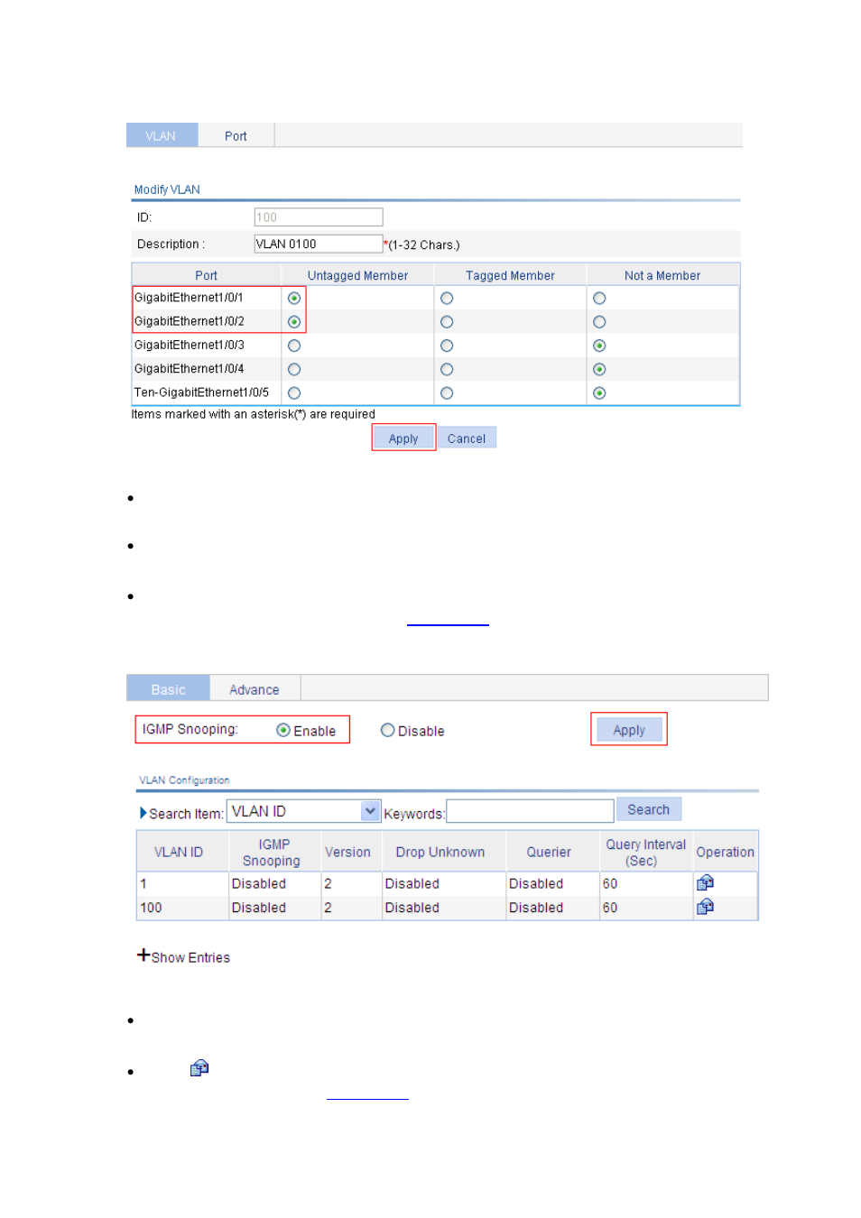This screenshot has width=861, height=1218.
Task: Set Ten-GigabitEthernet1/0/5 as Not a Member
Action: [599, 392]
